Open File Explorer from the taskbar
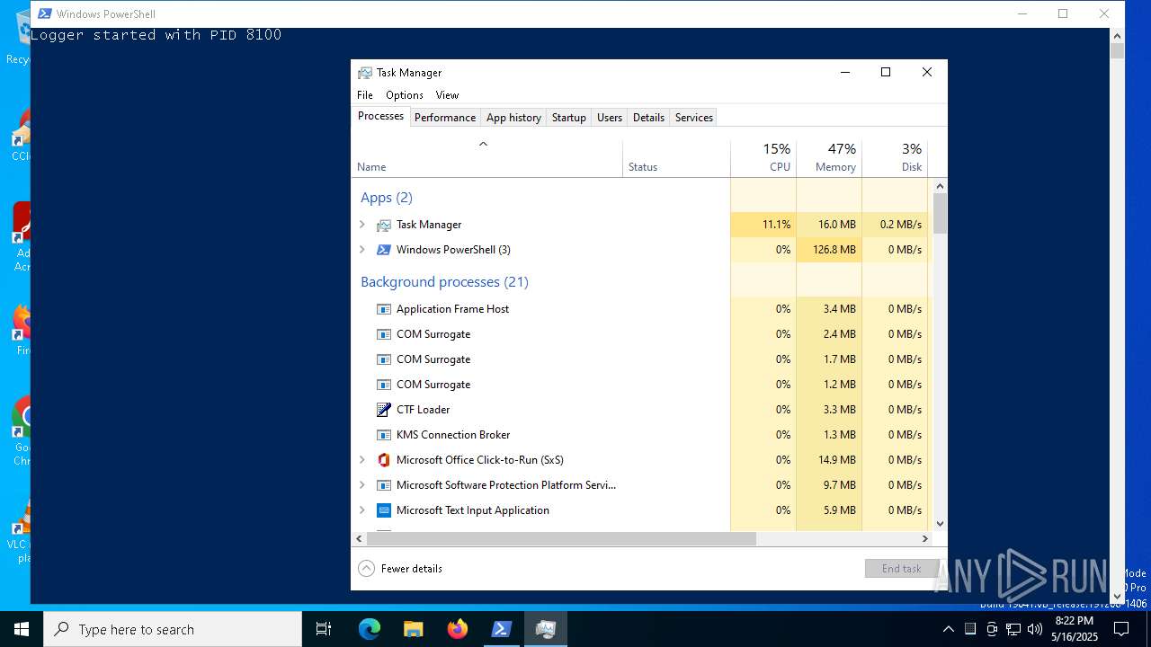Image resolution: width=1151 pixels, height=647 pixels. (x=413, y=629)
